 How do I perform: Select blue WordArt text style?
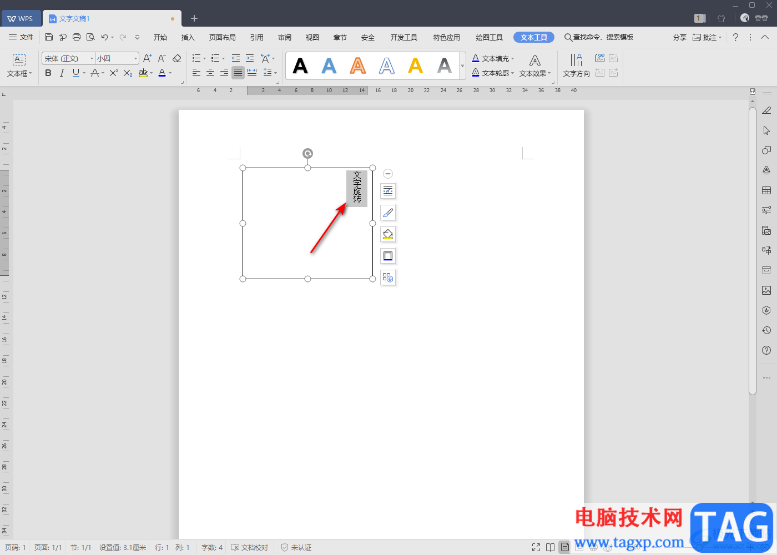pos(329,66)
